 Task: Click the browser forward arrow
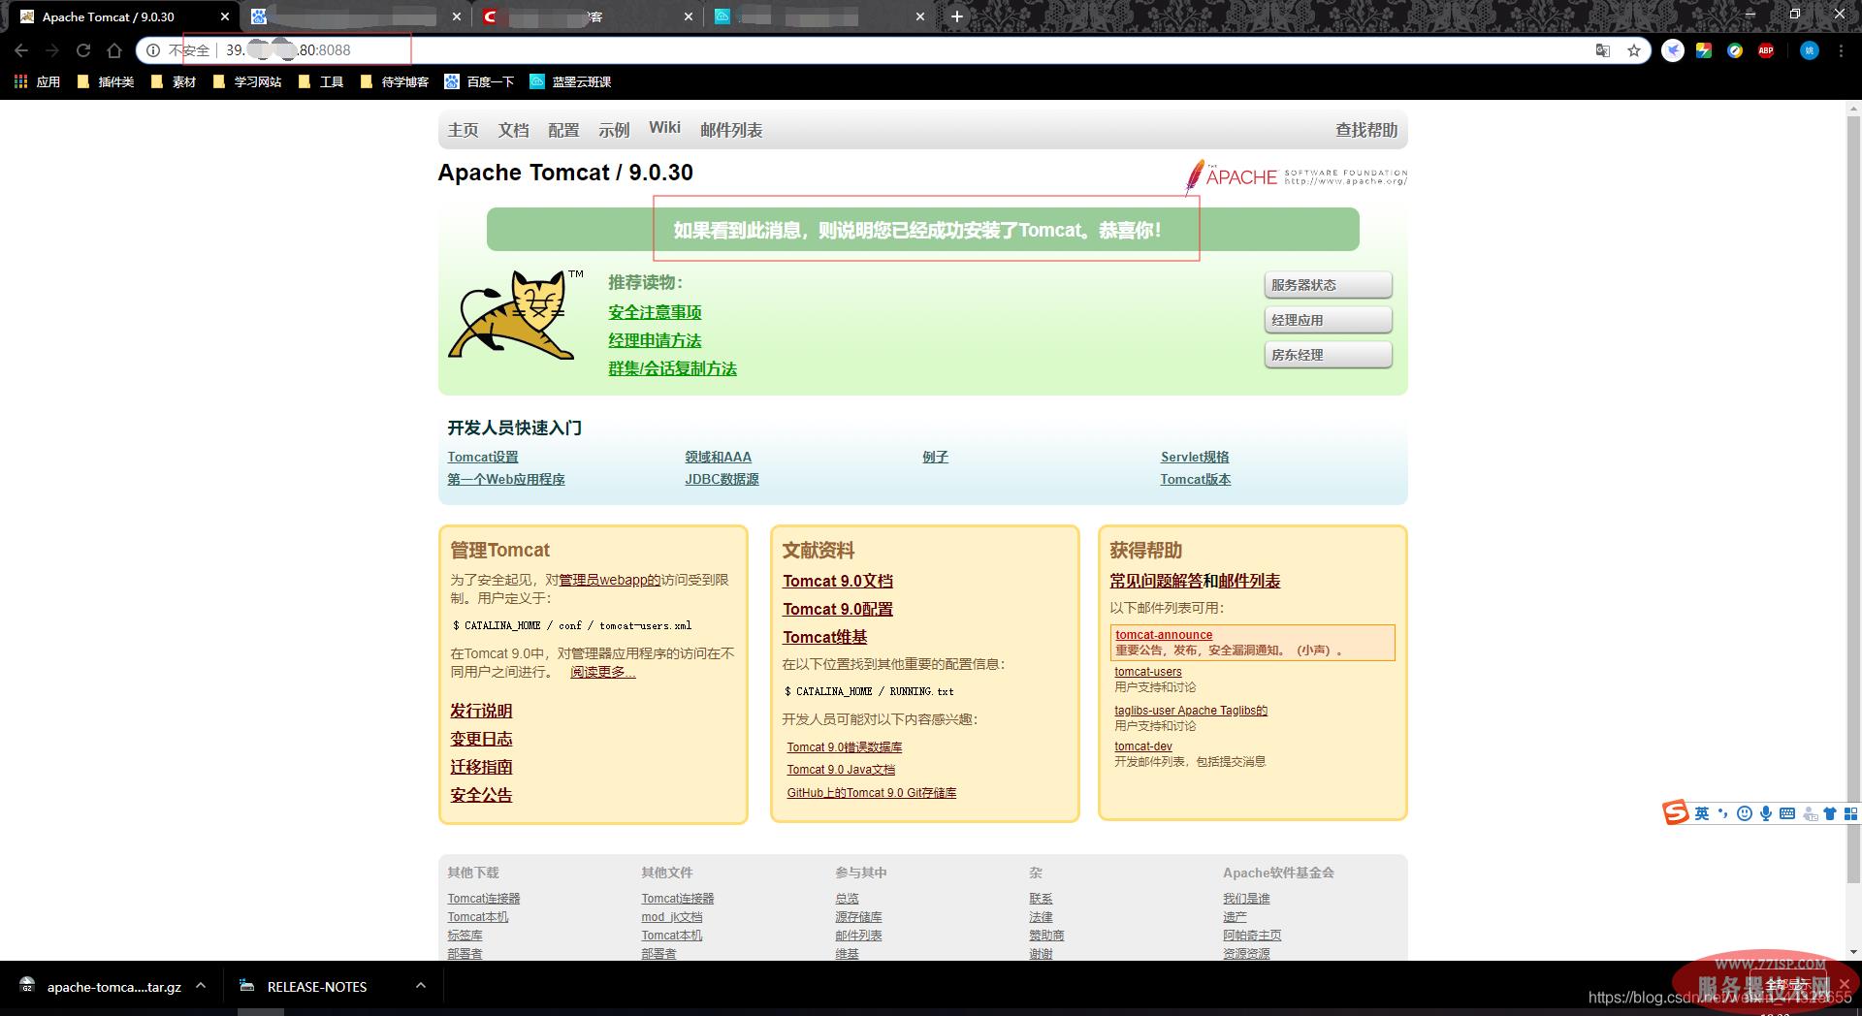click(52, 50)
